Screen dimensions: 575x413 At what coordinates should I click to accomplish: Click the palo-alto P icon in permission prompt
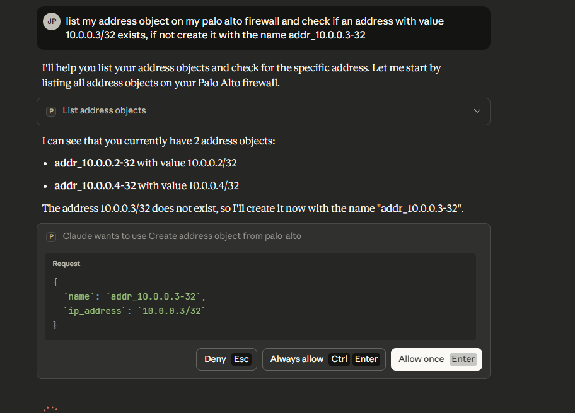pyautogui.click(x=52, y=236)
